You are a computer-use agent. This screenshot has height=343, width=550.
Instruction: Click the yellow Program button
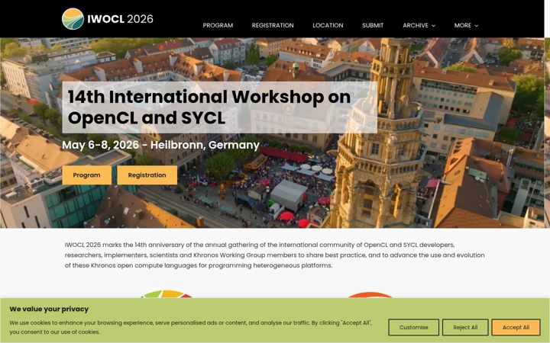point(86,175)
